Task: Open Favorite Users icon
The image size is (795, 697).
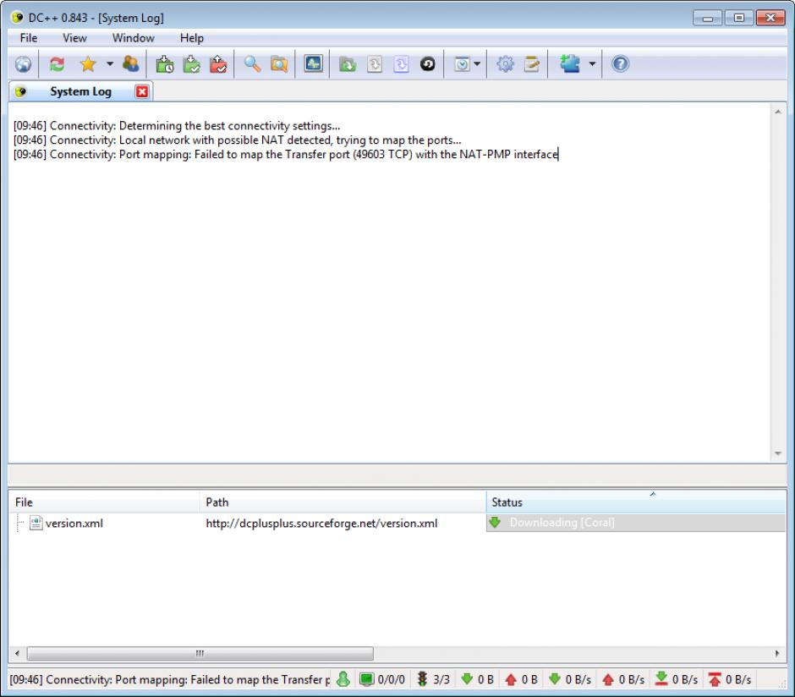Action: tap(131, 64)
